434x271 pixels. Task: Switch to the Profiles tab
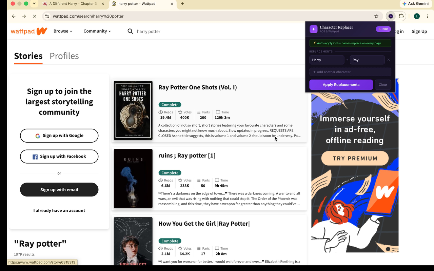(x=64, y=56)
